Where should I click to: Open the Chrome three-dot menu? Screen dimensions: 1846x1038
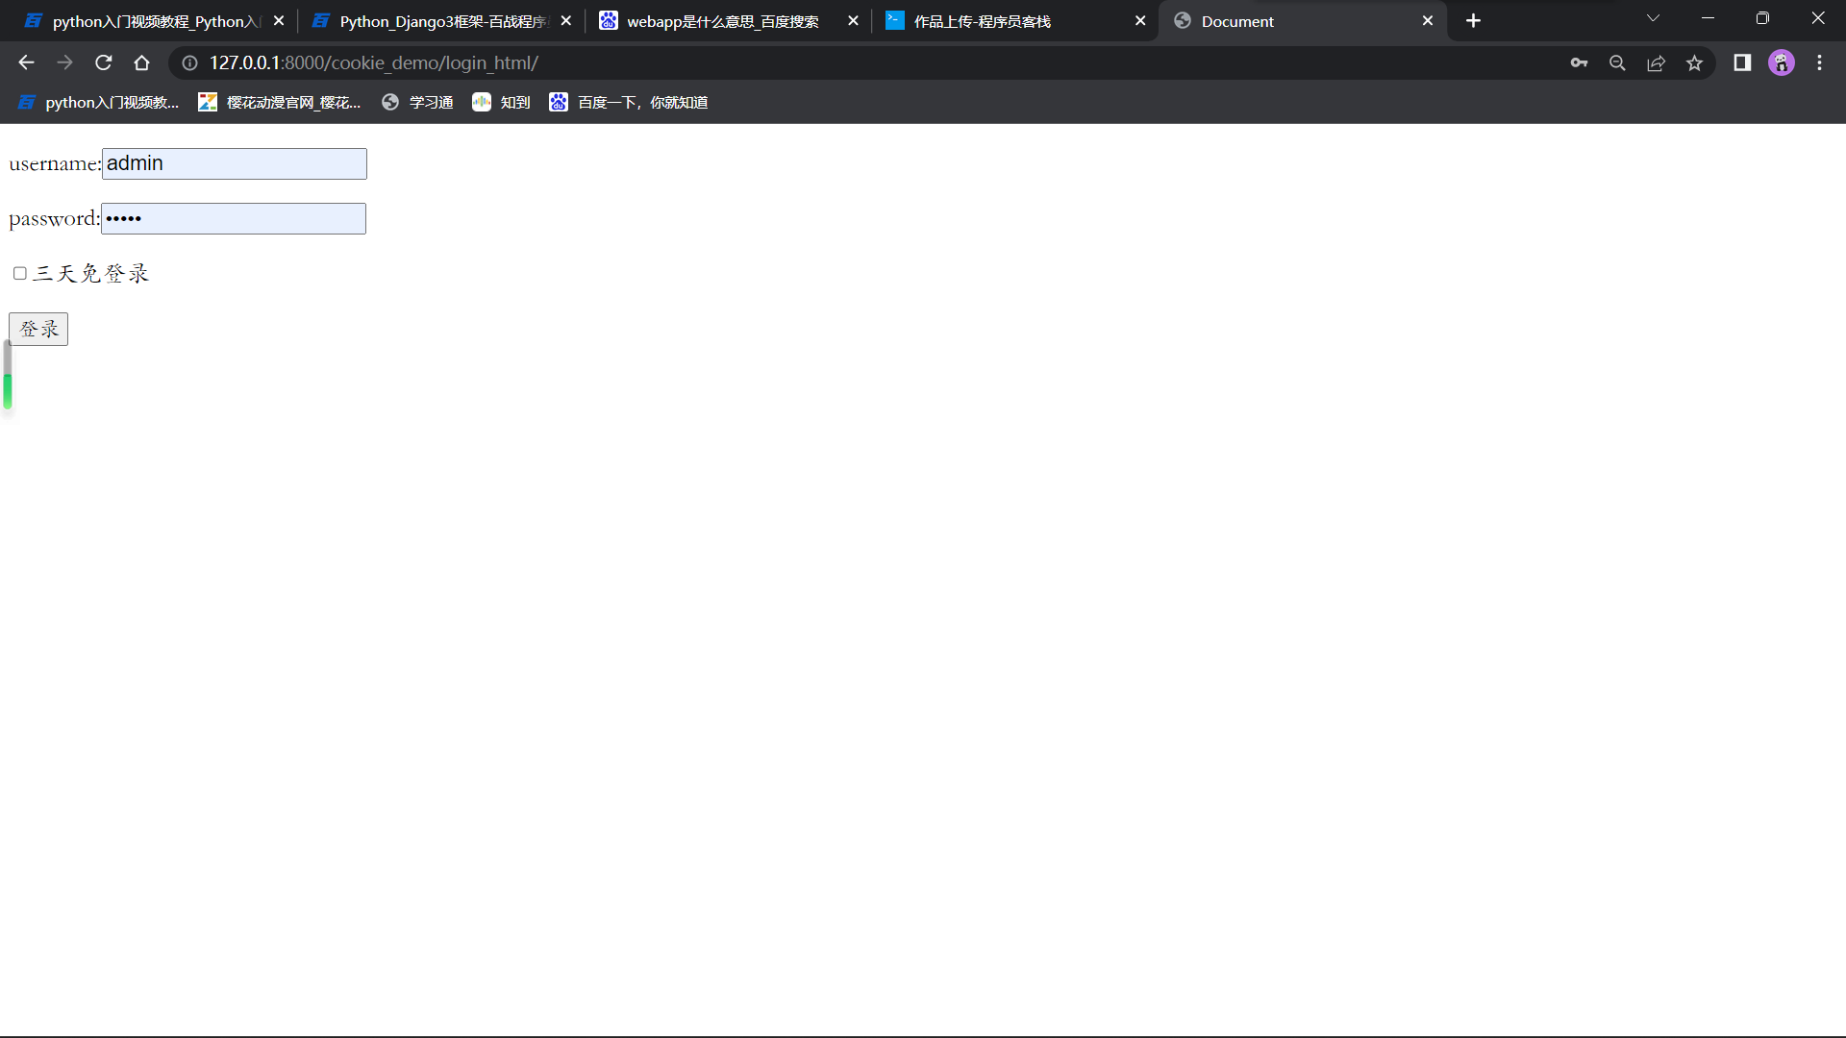(x=1819, y=62)
